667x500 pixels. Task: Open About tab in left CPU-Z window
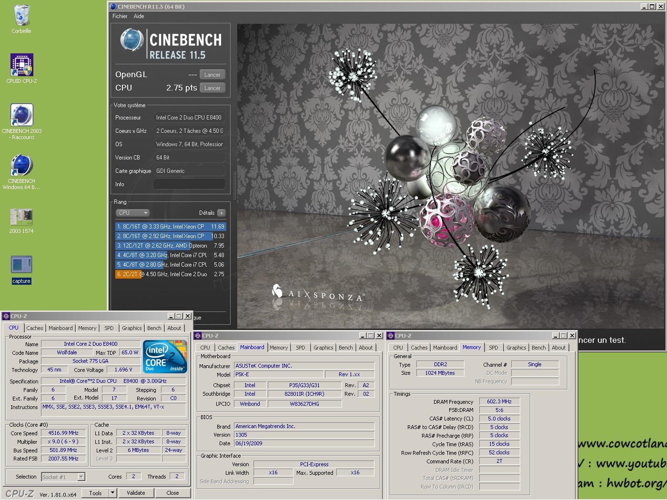(174, 328)
